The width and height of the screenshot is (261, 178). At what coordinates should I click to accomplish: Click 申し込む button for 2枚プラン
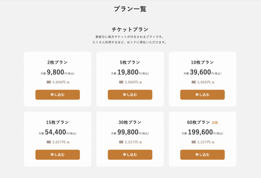[x=58, y=95]
